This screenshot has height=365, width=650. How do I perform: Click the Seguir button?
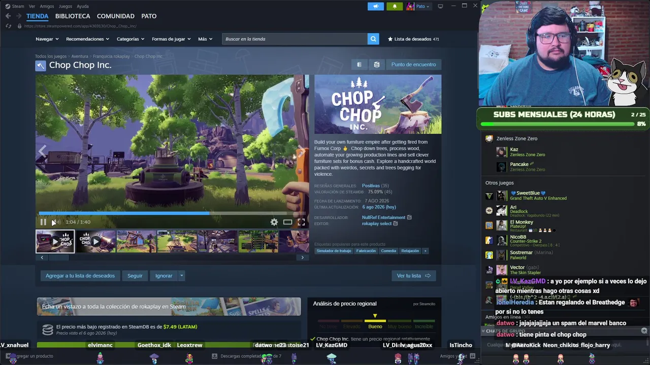(135, 276)
